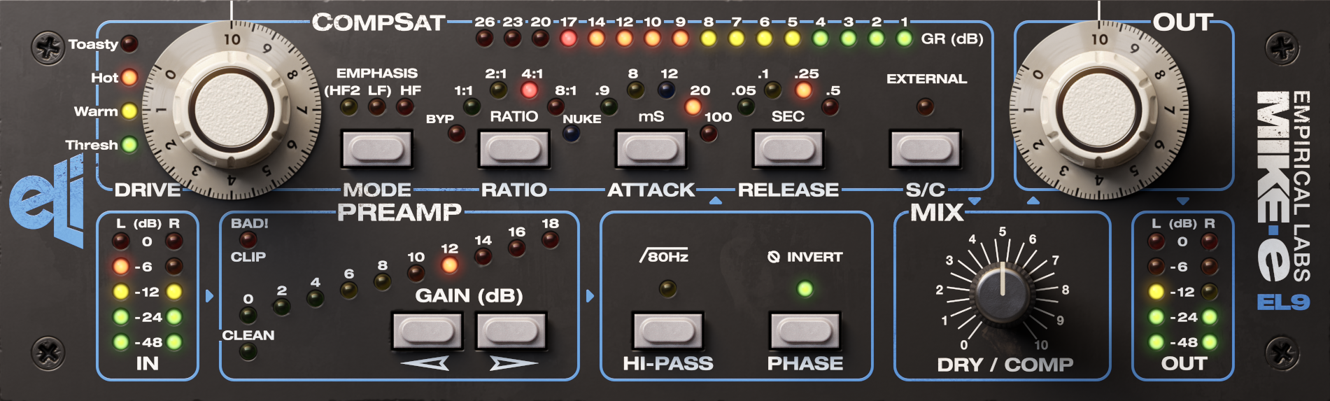Click the blue arrow between IN and PREAMP
1330x401 pixels.
click(209, 296)
